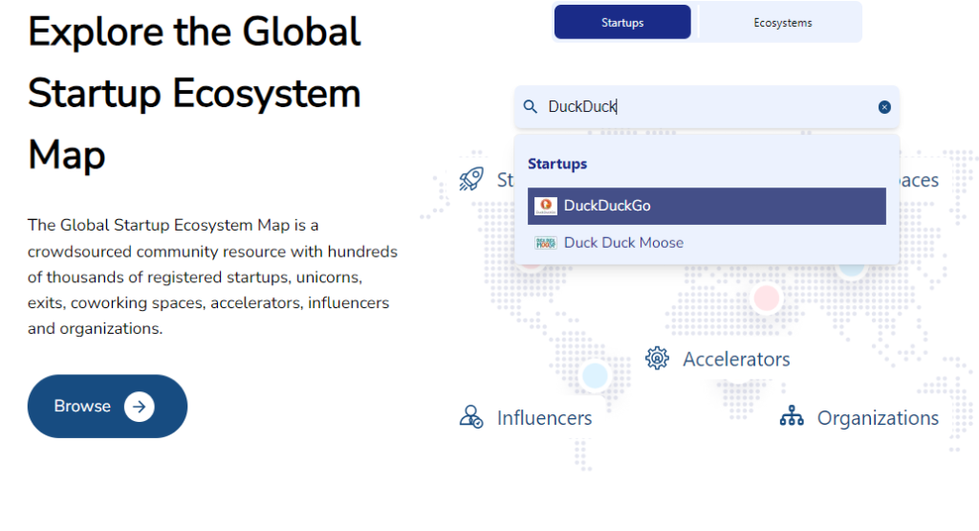979x531 pixels.
Task: Click the DuckDuckGo logo in suggestions
Action: [546, 206]
